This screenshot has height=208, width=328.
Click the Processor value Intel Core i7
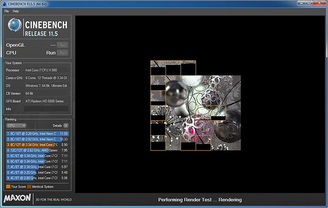click(46, 70)
